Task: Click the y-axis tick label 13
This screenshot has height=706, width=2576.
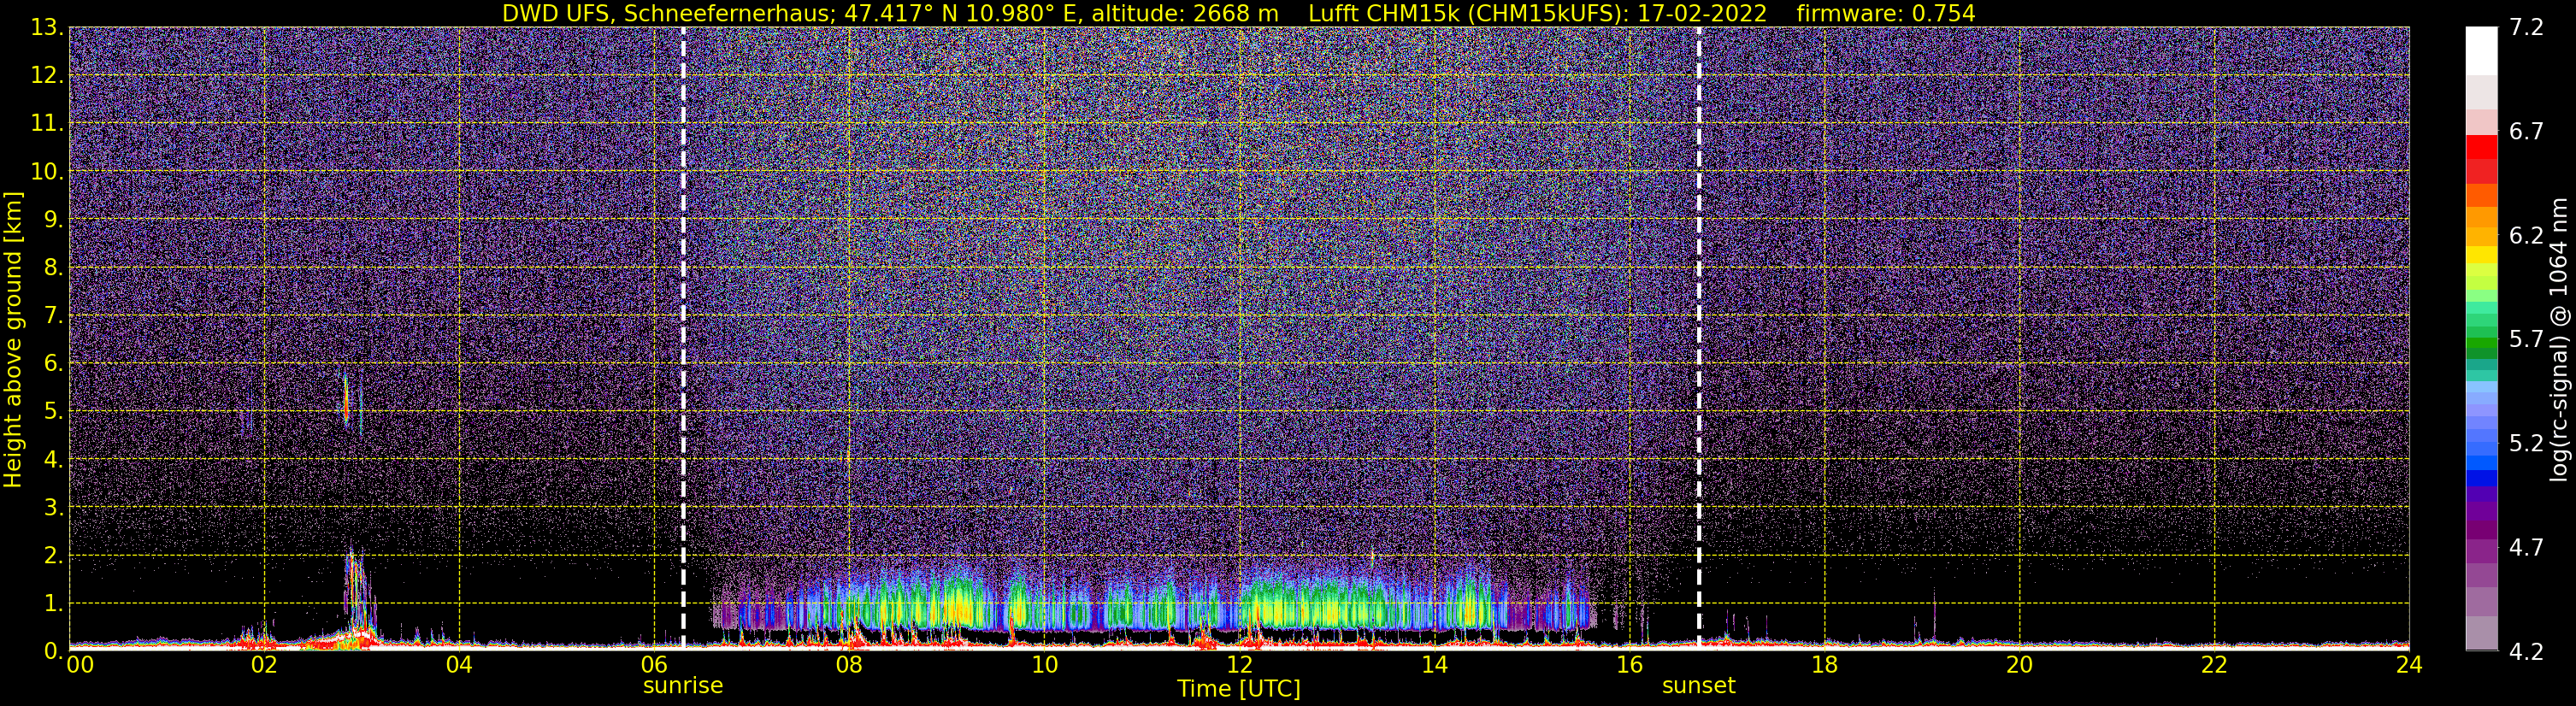Action: coord(46,28)
